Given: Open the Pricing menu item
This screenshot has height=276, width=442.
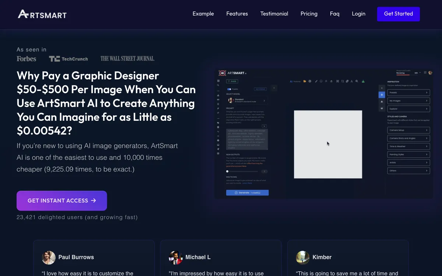Looking at the screenshot, I should click(309, 14).
